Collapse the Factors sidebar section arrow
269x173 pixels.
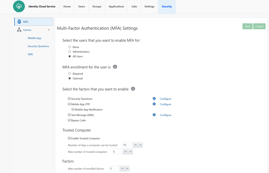[x=49, y=30]
